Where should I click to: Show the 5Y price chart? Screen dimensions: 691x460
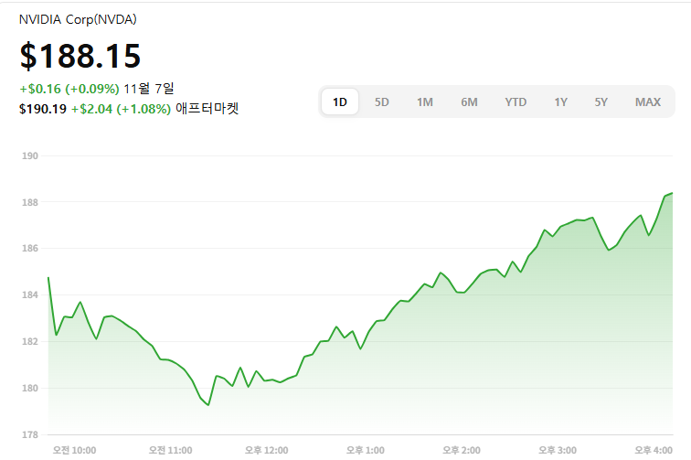[x=601, y=102]
